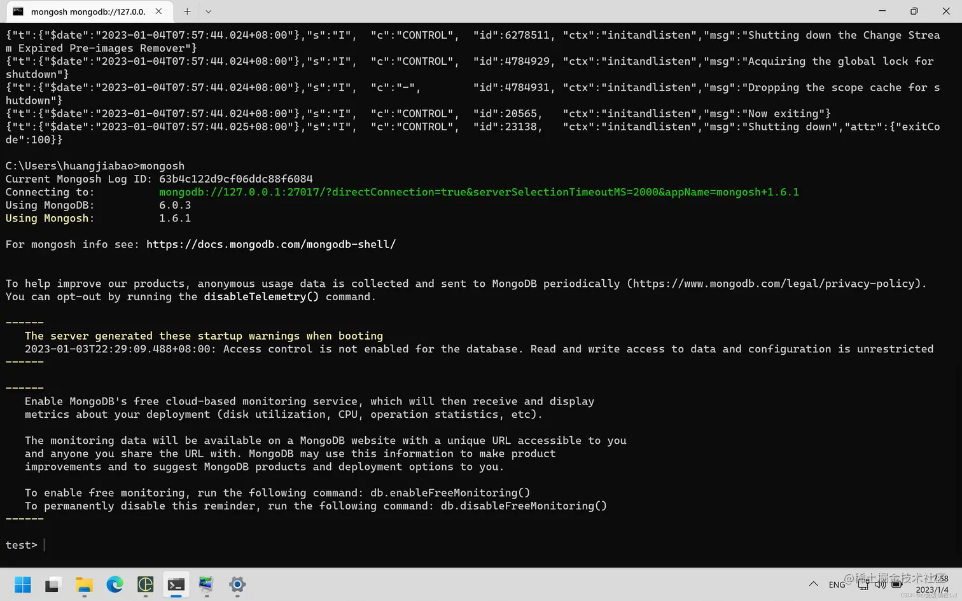Switch to Windows Terminal on the taskbar
The image size is (962, 601).
point(176,584)
